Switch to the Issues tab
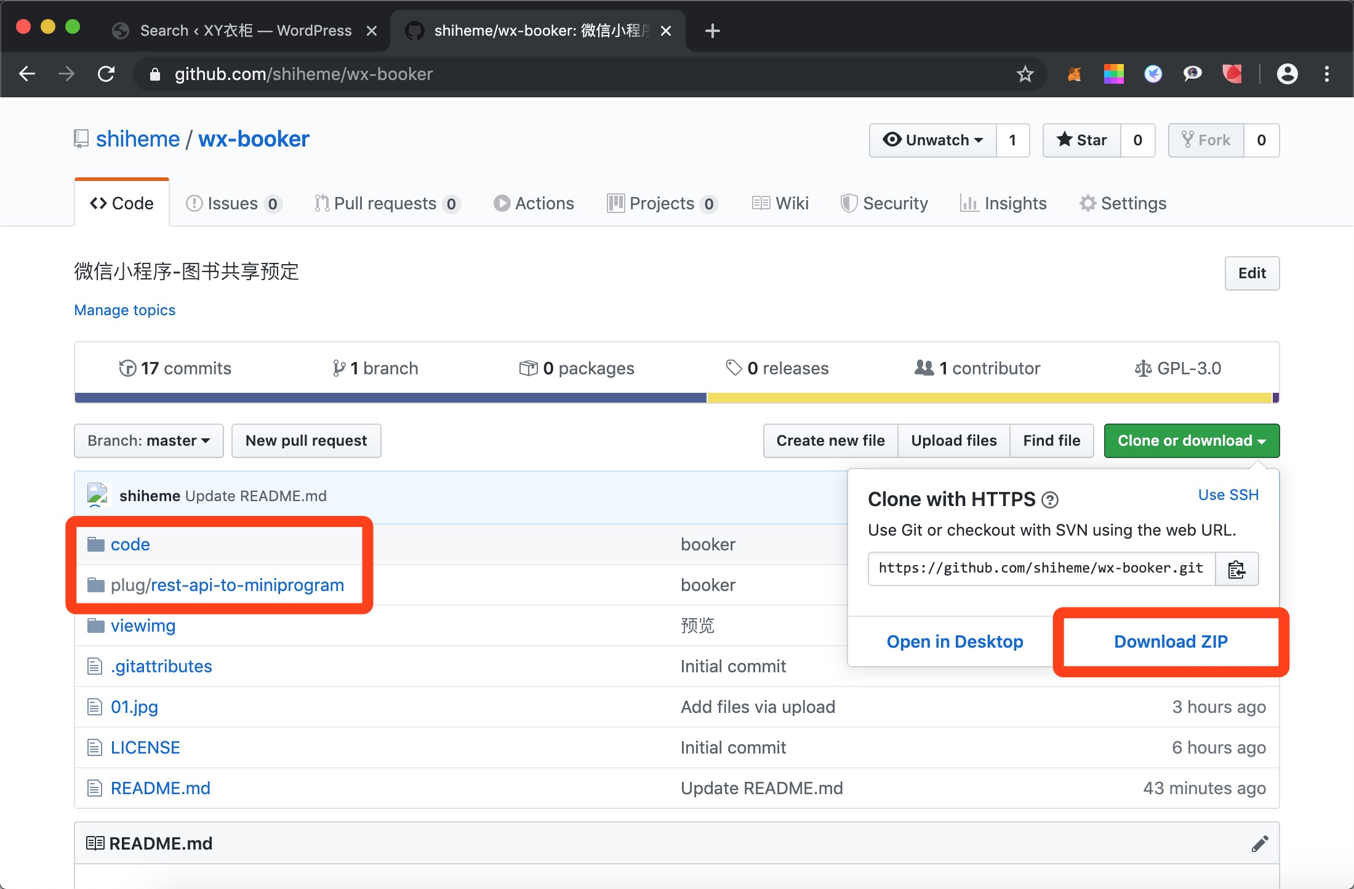Viewport: 1354px width, 889px height. click(233, 204)
